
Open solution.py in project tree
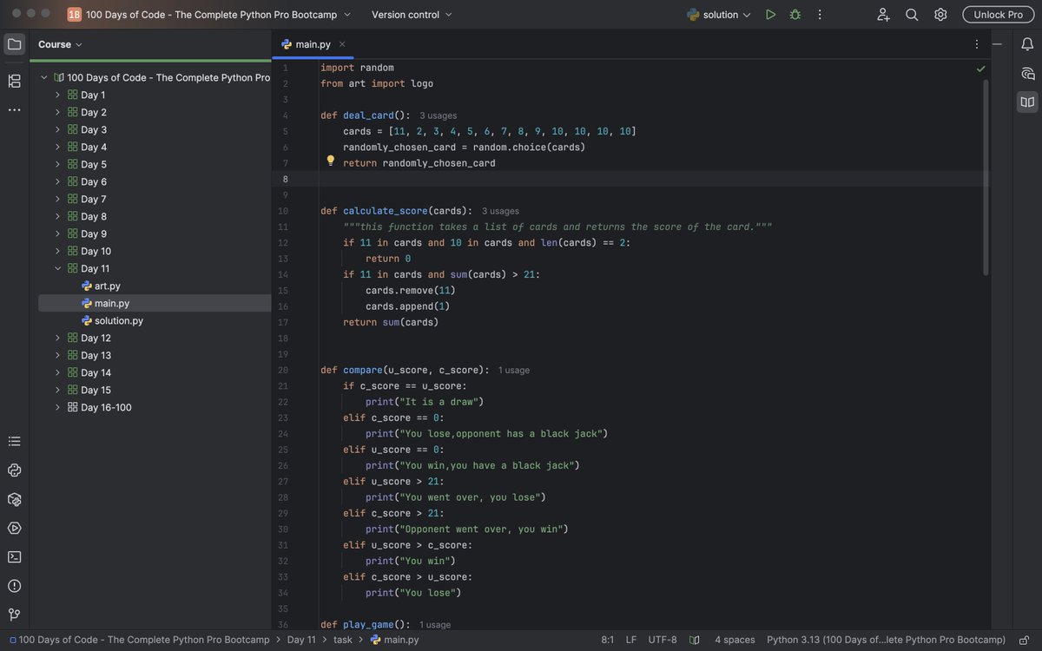click(x=119, y=320)
